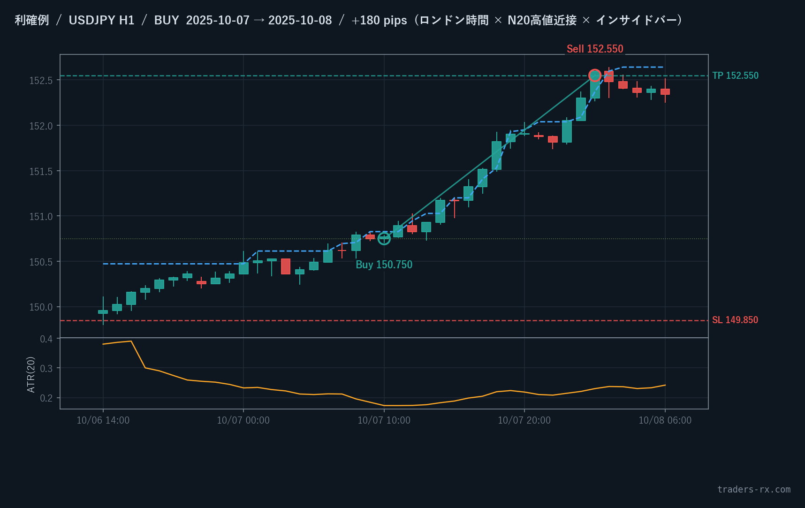The height and width of the screenshot is (508, 805).
Task: Click the x-axis label '10/07 10:00'
Action: coord(384,420)
